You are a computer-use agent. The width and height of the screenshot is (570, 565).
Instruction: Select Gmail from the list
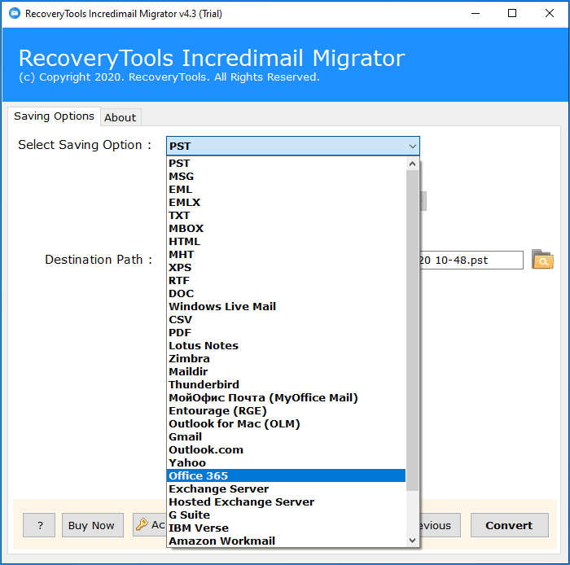click(x=286, y=437)
